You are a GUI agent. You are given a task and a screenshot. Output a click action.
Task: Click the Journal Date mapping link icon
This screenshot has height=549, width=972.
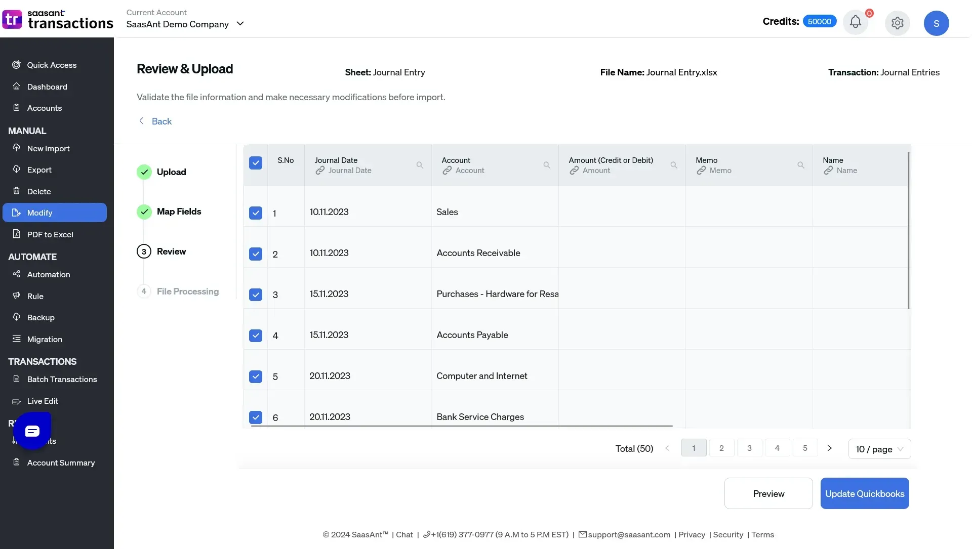tap(320, 171)
